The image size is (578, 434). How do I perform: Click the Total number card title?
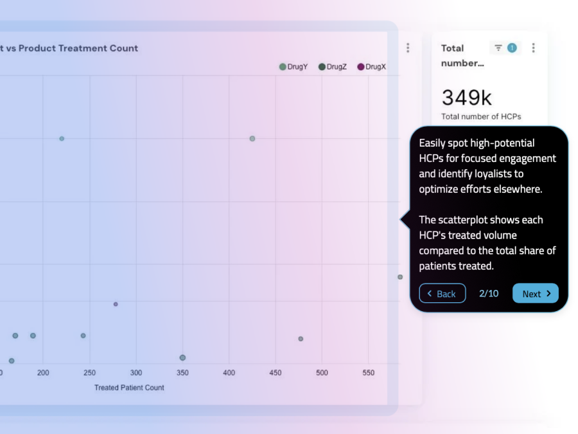point(461,55)
